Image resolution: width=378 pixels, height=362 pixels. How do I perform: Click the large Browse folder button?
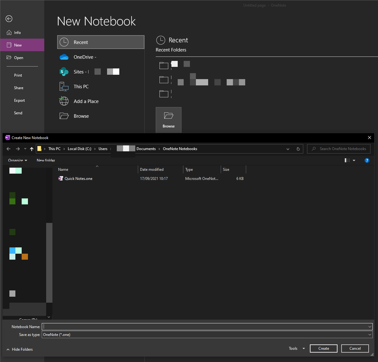point(169,120)
